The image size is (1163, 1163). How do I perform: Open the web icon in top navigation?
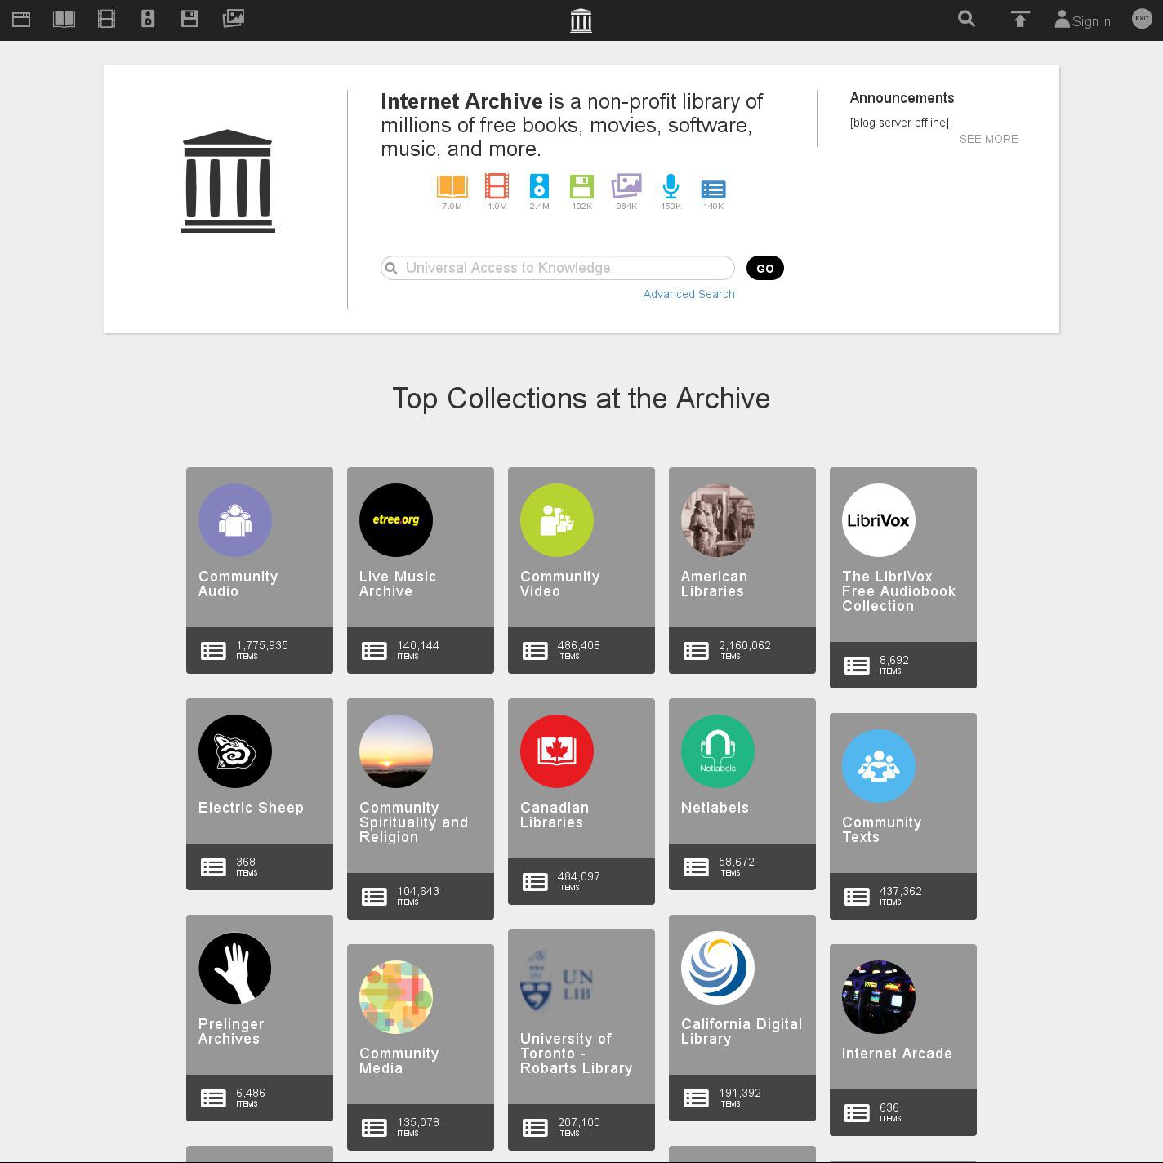(21, 19)
